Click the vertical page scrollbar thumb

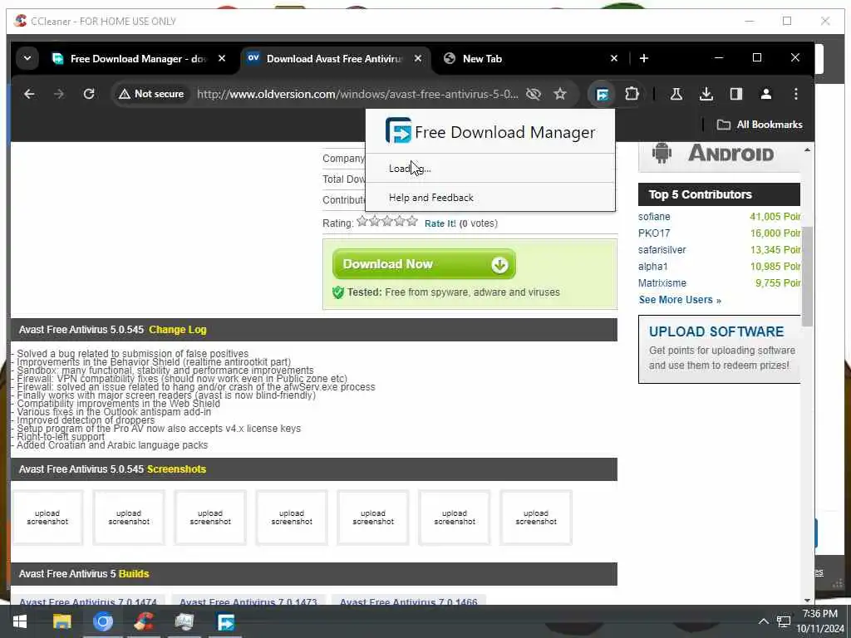pos(808,277)
